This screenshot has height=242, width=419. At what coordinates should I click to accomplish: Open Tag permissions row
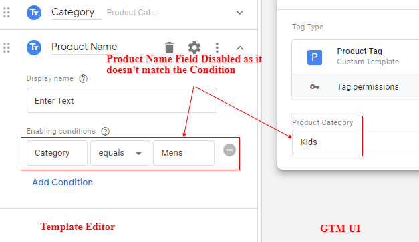pyautogui.click(x=356, y=87)
